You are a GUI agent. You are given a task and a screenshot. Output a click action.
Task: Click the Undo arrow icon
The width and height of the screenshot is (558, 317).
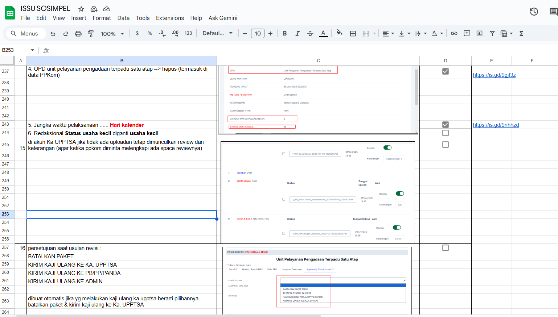pyautogui.click(x=53, y=34)
